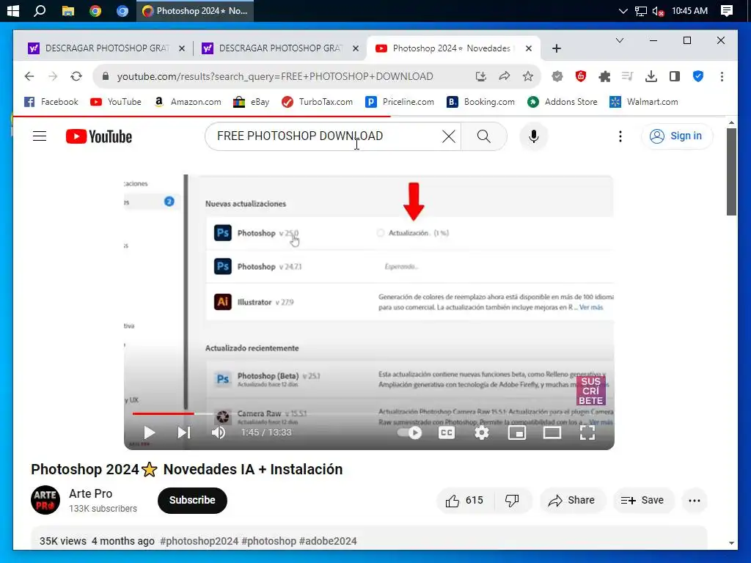Close the first DESCRAGAR PHOTOSHOP tab

tap(182, 48)
